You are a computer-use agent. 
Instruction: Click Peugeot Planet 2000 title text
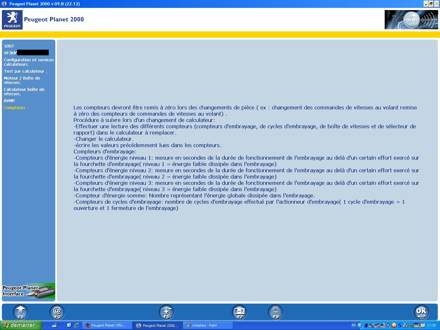(54, 19)
